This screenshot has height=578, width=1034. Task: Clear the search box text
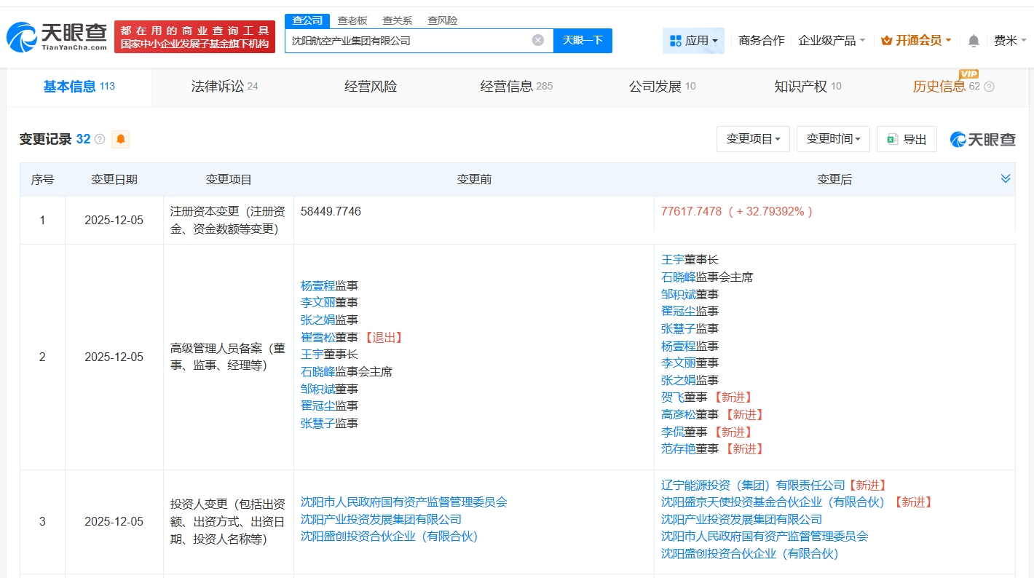(538, 40)
